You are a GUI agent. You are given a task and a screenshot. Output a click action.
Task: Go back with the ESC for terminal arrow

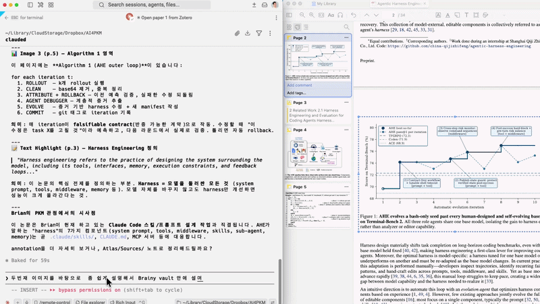[x=7, y=18]
